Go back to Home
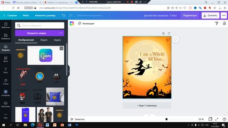 pos(10,15)
